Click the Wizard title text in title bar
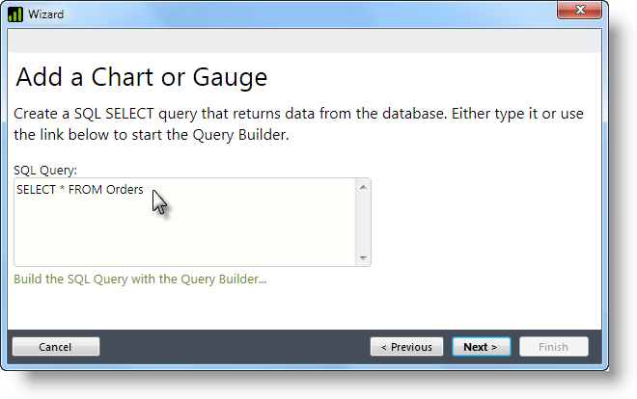 [x=46, y=14]
